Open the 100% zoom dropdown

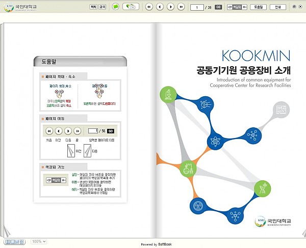click(x=39, y=241)
